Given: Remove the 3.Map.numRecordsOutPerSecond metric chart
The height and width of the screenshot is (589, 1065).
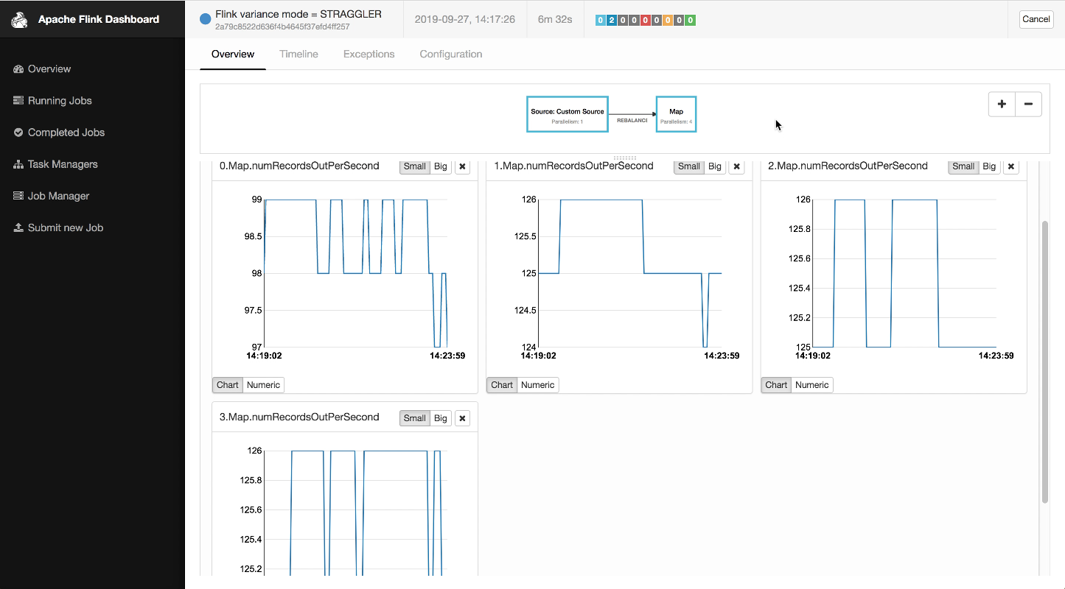Looking at the screenshot, I should point(462,418).
